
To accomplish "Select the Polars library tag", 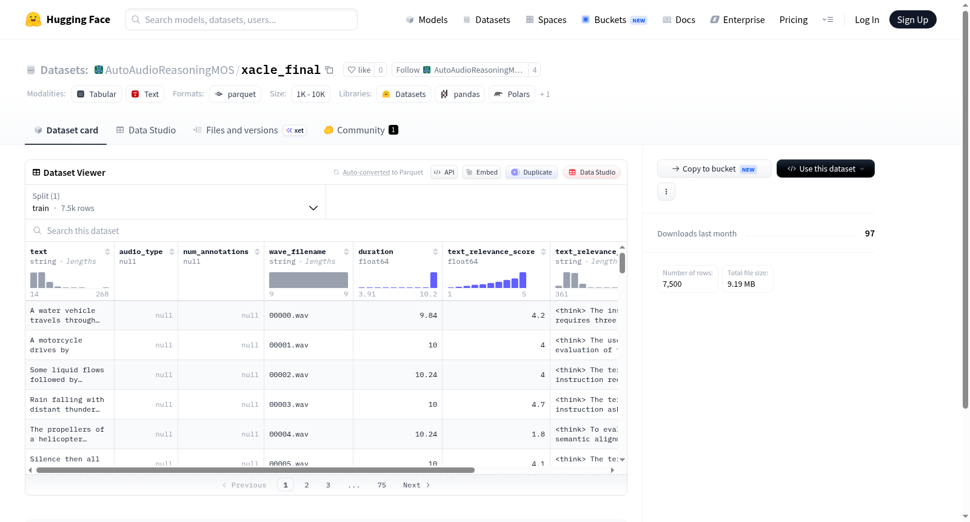I will pyautogui.click(x=512, y=94).
